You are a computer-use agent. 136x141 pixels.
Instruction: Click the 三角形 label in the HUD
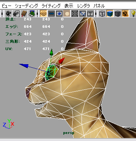(13, 42)
